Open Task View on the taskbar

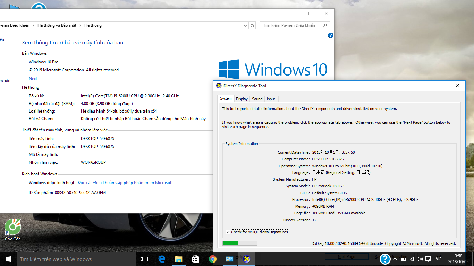coord(144,259)
